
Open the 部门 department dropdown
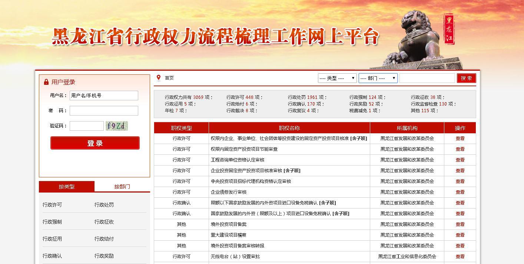click(378, 78)
